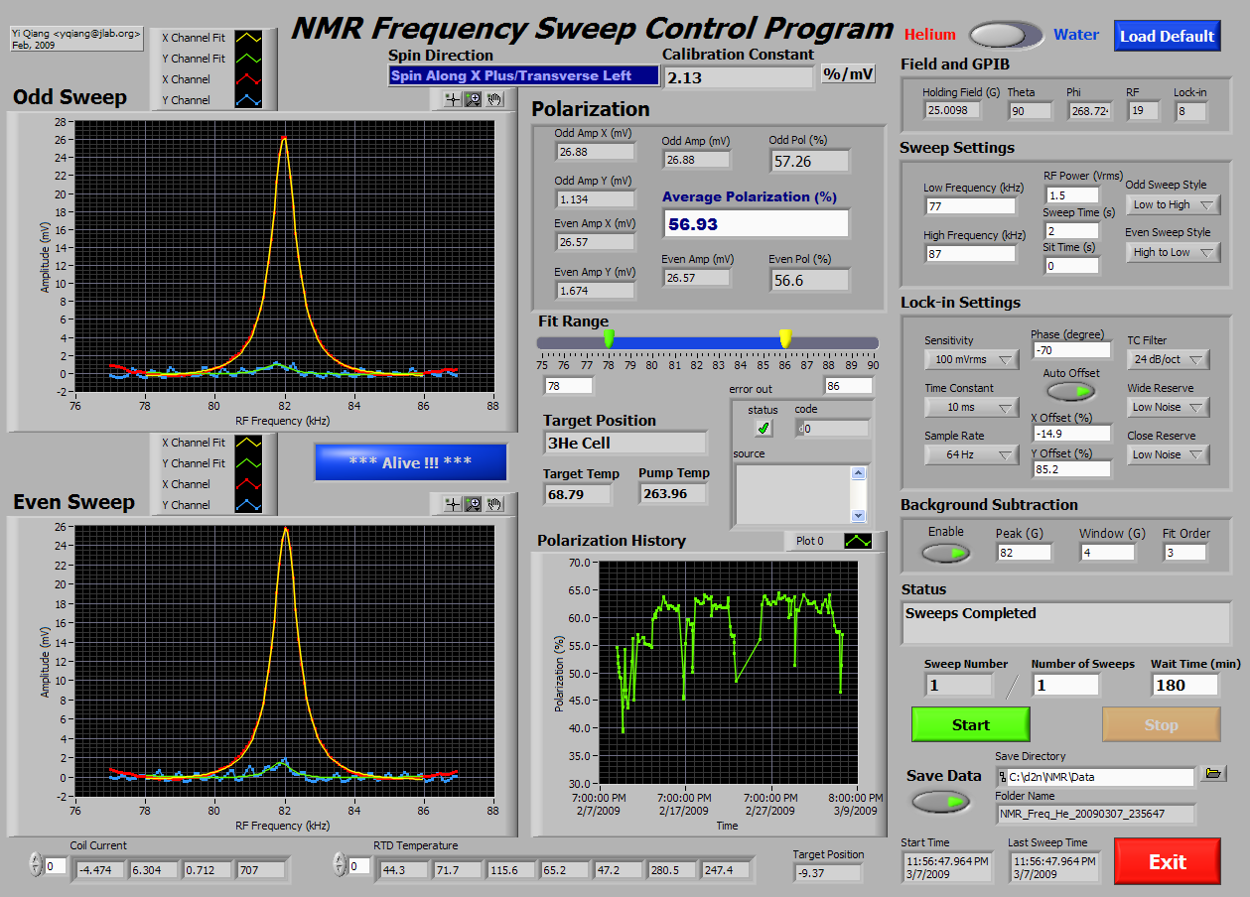The height and width of the screenshot is (897, 1250).
Task: Click the error out status checkmark indicator
Action: click(763, 428)
